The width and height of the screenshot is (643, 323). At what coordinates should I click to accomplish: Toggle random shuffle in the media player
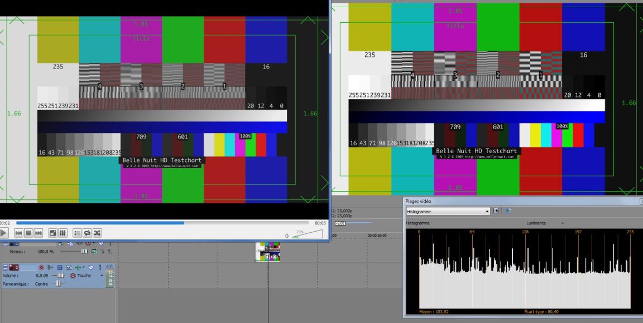[97, 233]
